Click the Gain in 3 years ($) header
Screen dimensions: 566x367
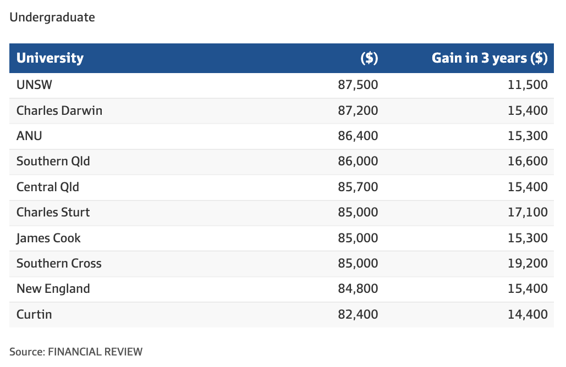point(490,58)
